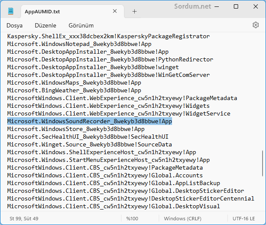Screen dimensions: 266x225
Task: Click the St 99, Süt 49 position indicator
Action: coord(24,219)
